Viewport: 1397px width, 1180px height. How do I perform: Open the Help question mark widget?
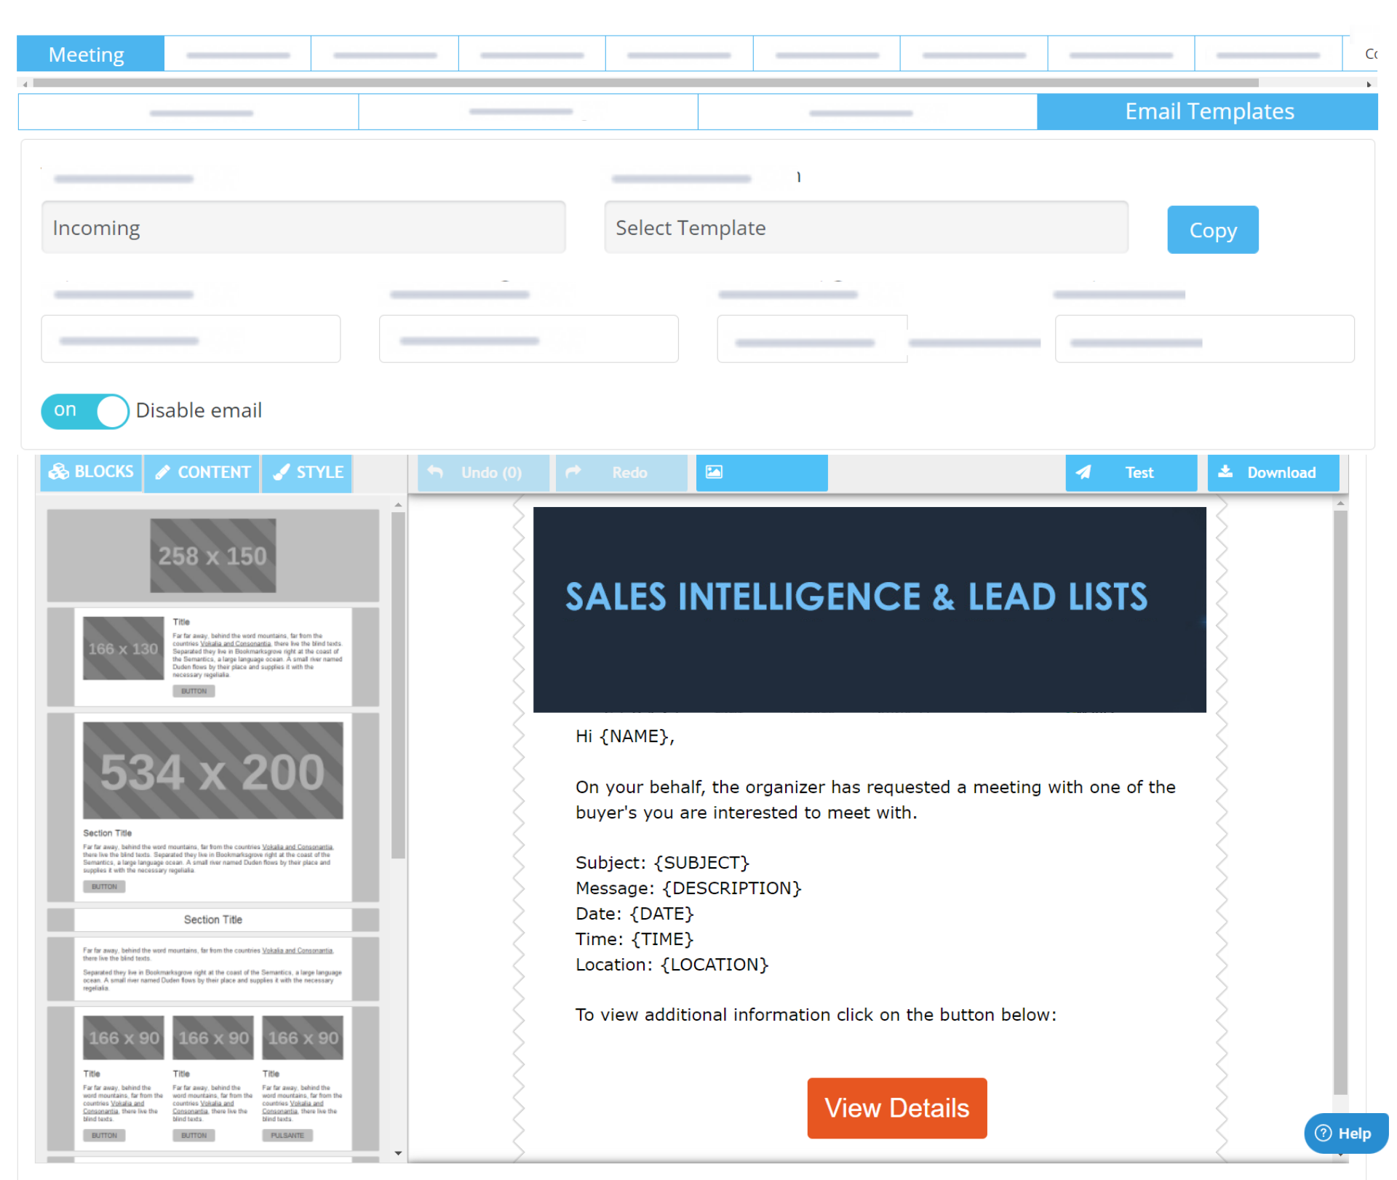pyautogui.click(x=1345, y=1133)
